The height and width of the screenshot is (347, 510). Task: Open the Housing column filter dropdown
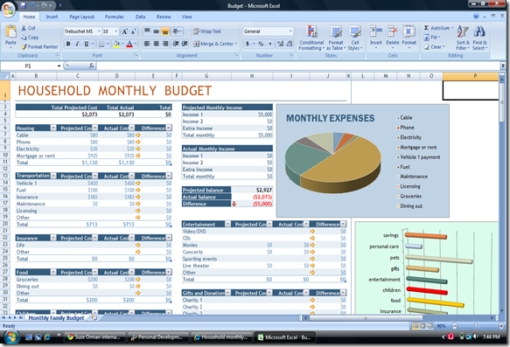click(53, 128)
